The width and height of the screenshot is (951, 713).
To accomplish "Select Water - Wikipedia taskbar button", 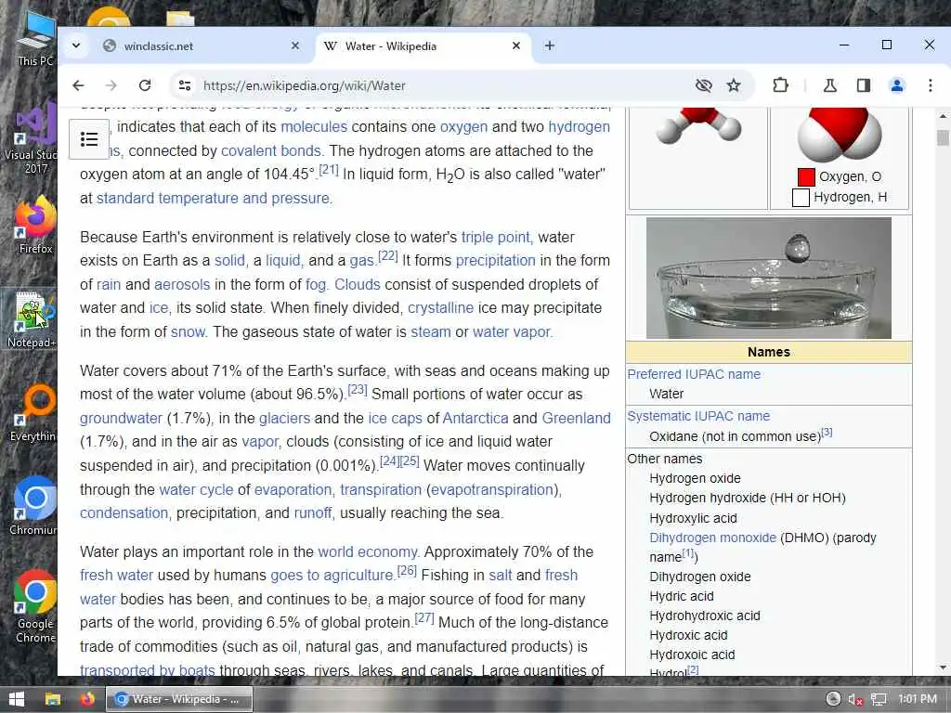I will click(179, 700).
